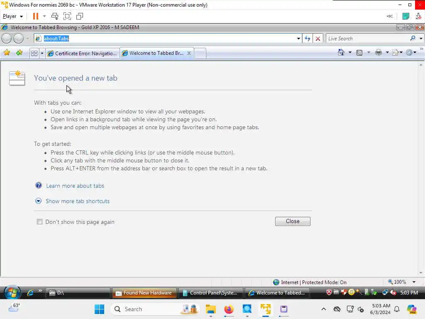Click the muted volume icon in guest tray
425x319 pixels.
click(x=393, y=292)
